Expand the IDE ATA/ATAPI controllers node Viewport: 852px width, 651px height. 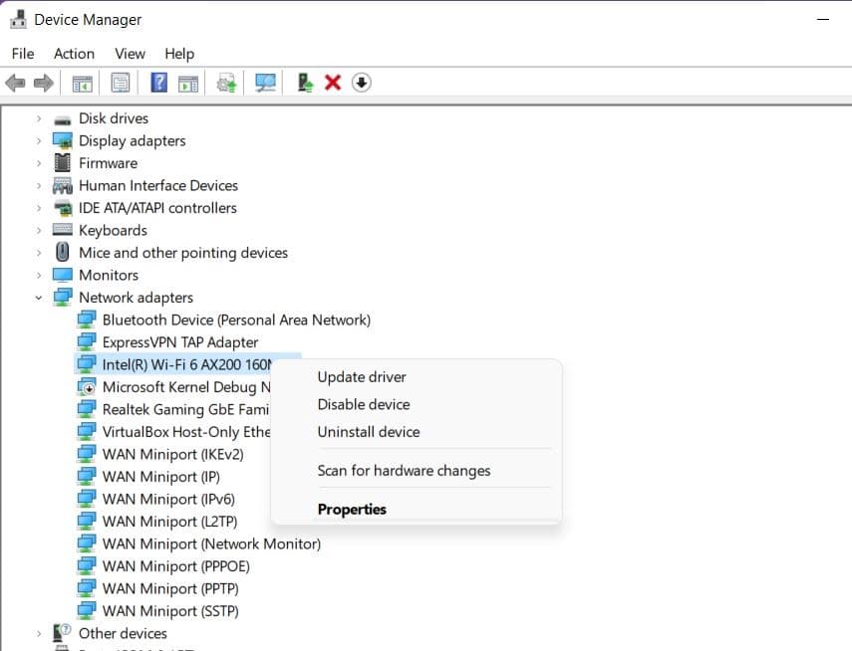pyautogui.click(x=39, y=208)
